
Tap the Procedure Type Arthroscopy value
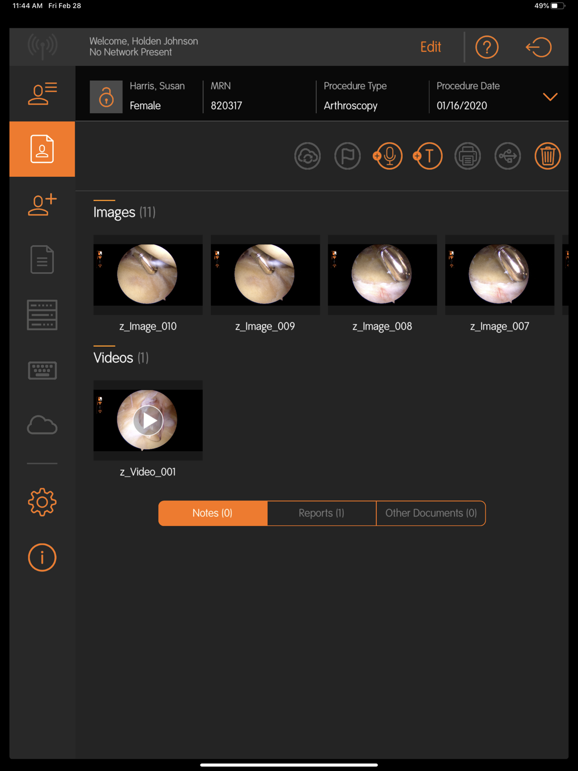click(350, 106)
